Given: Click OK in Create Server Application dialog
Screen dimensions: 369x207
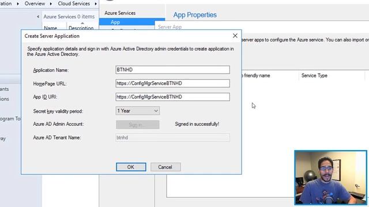Looking at the screenshot, I should (131, 167).
